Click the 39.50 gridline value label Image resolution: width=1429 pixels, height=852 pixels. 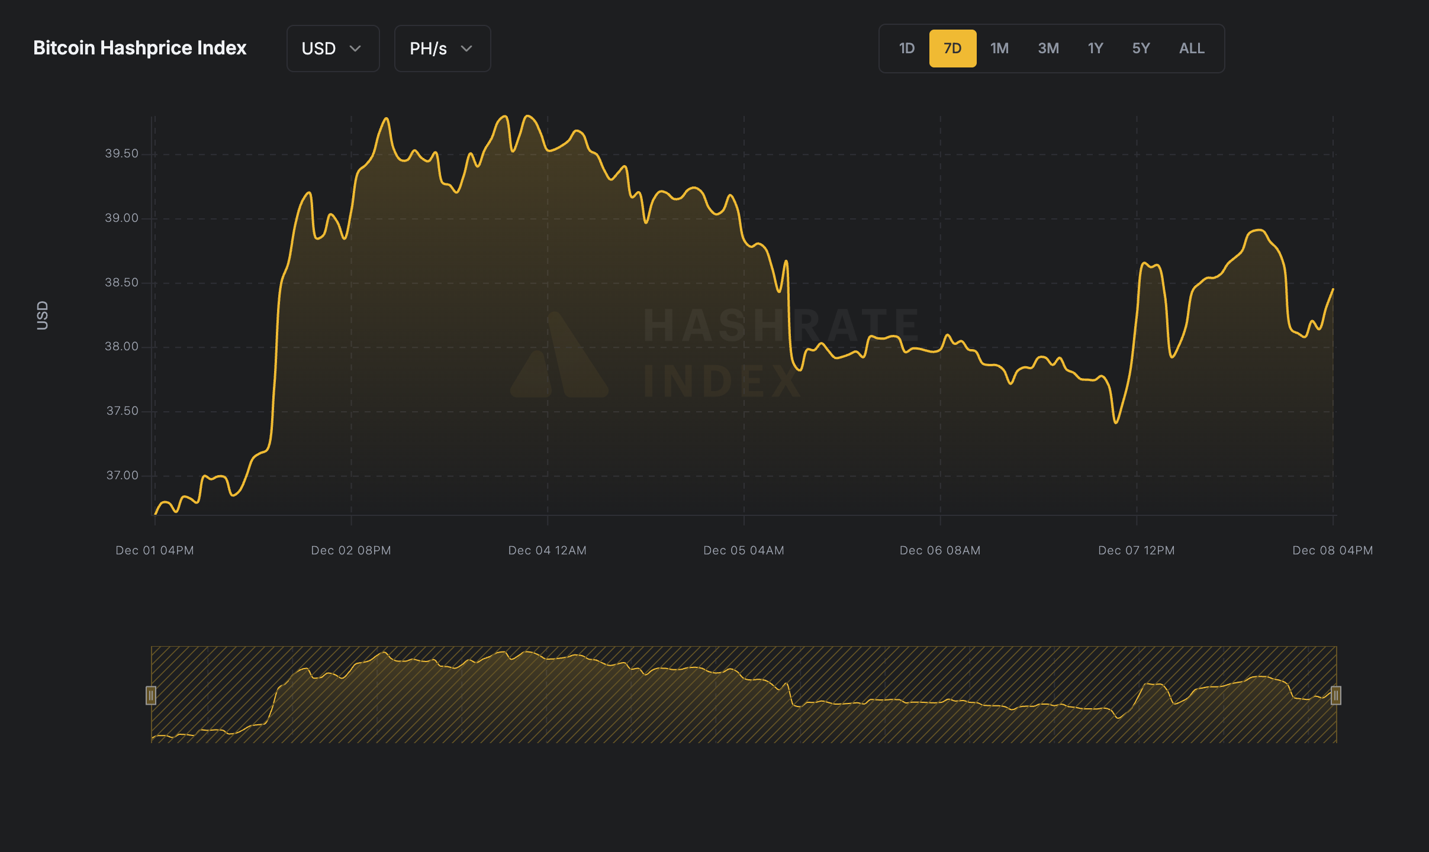click(x=121, y=153)
